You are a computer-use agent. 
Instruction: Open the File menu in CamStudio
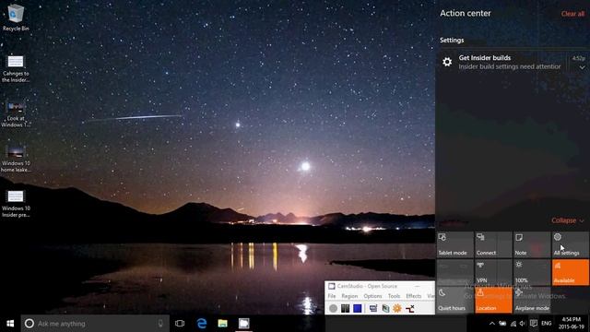(332, 296)
